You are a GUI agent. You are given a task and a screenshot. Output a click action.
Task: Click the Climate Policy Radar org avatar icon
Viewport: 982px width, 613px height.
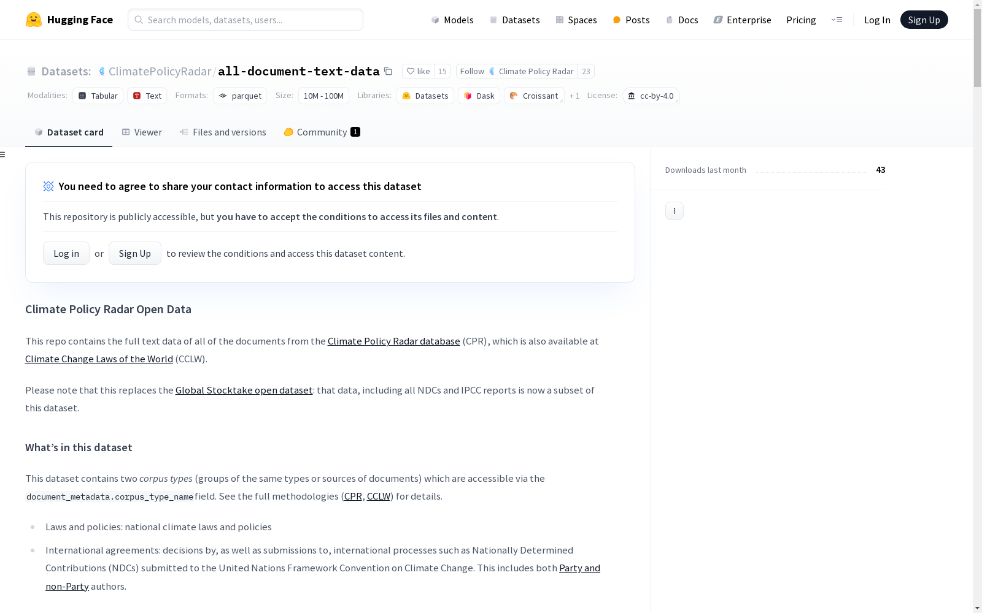(x=492, y=71)
